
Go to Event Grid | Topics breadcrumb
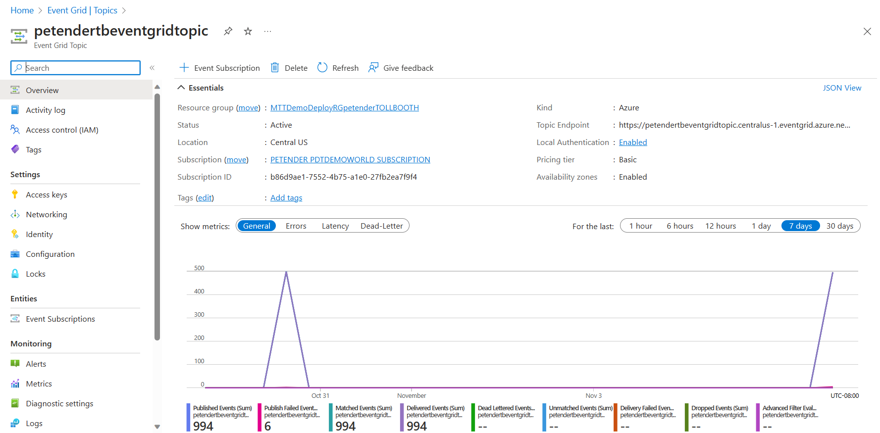[82, 10]
